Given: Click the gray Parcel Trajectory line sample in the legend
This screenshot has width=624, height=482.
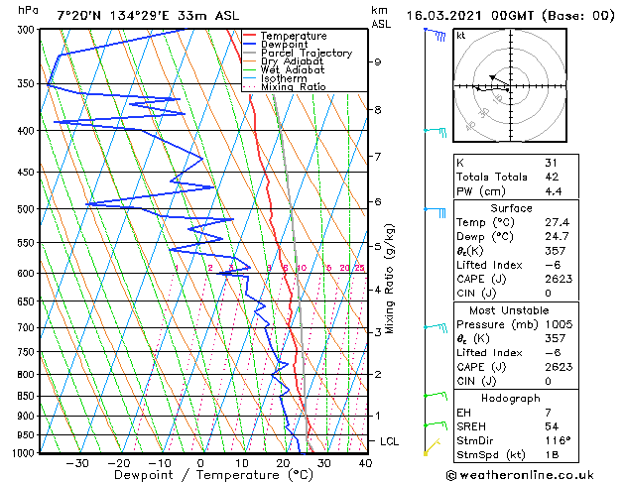Looking at the screenshot, I should (x=250, y=53).
